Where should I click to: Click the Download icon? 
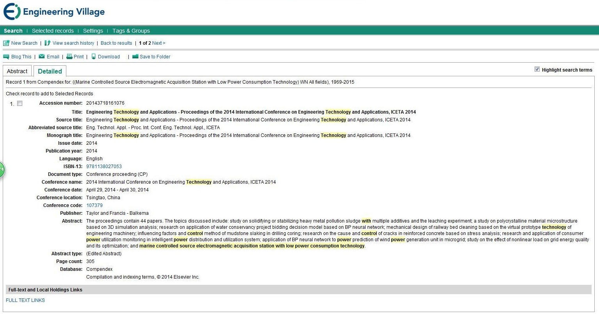pos(94,56)
